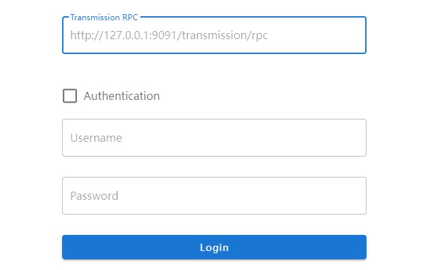Select the input box above Password
Screen dimensions: 432x270
214,138
